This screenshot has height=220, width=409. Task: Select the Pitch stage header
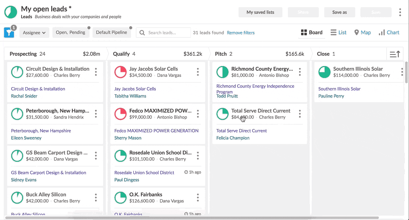[x=260, y=54]
